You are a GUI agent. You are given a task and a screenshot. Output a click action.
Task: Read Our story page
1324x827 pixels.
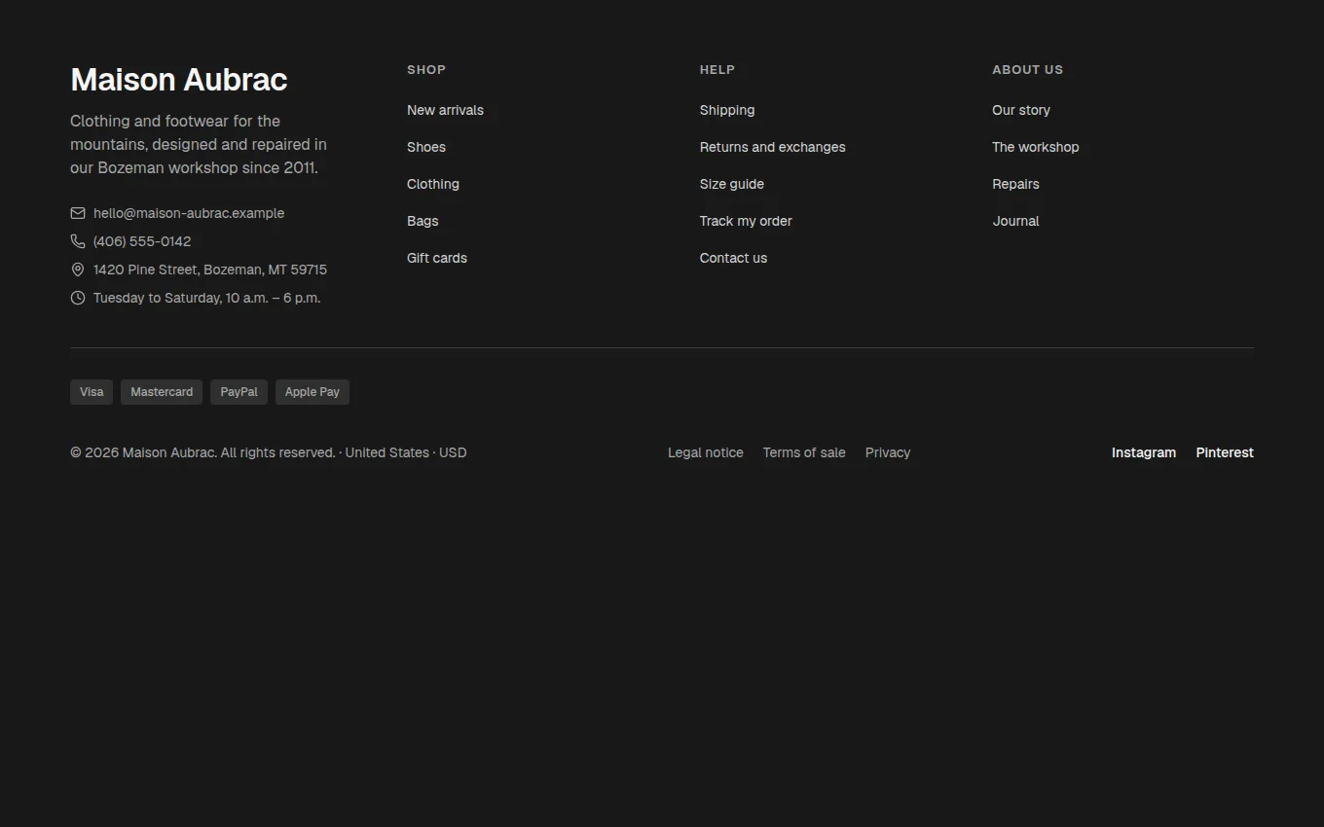1021,110
